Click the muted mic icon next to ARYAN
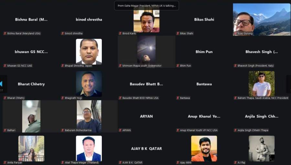The height and width of the screenshot is (165, 291). 120,130
